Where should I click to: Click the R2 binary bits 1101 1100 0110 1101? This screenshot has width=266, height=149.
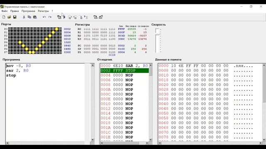pos(99,36)
